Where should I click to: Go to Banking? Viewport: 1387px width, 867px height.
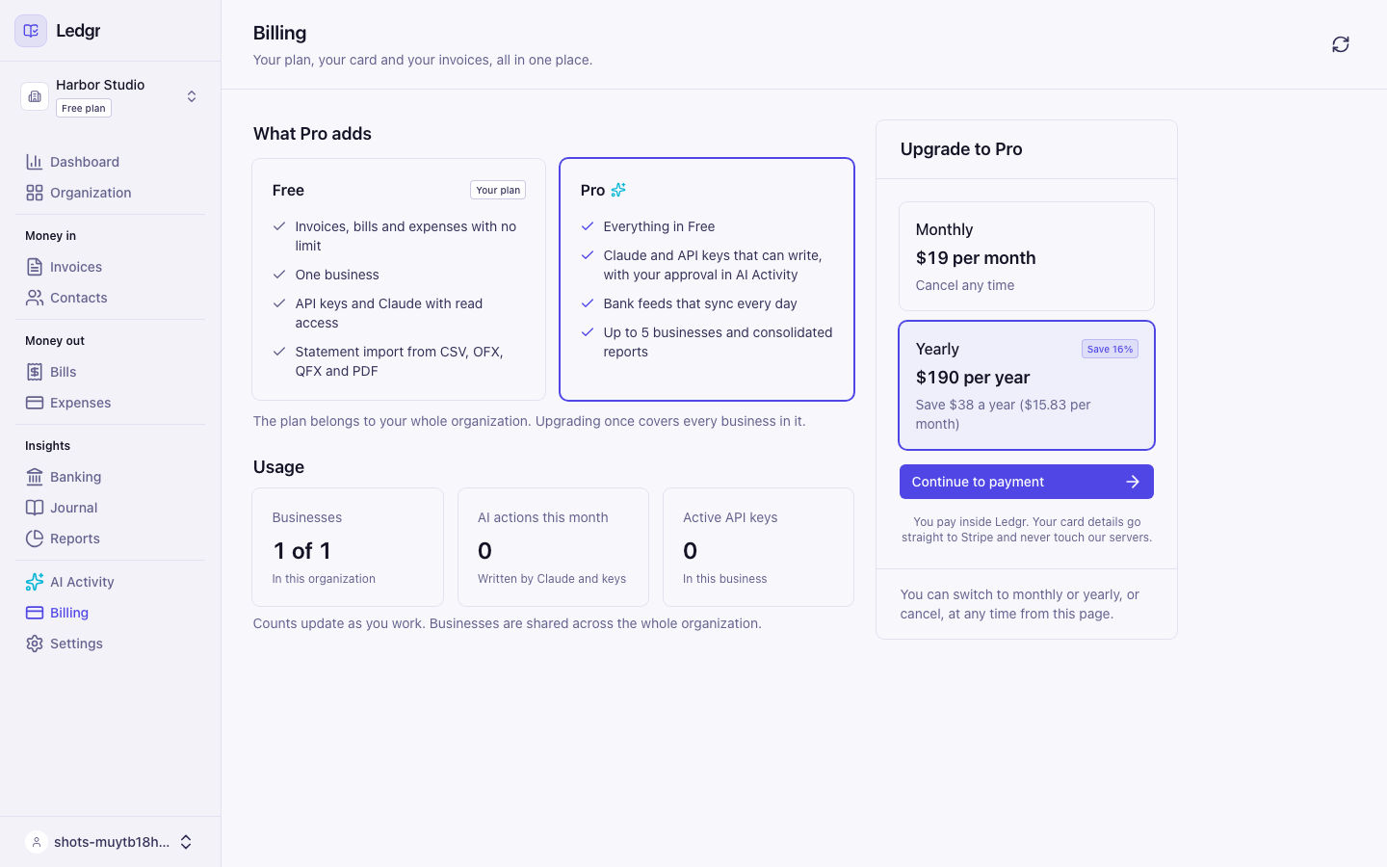tap(110, 477)
